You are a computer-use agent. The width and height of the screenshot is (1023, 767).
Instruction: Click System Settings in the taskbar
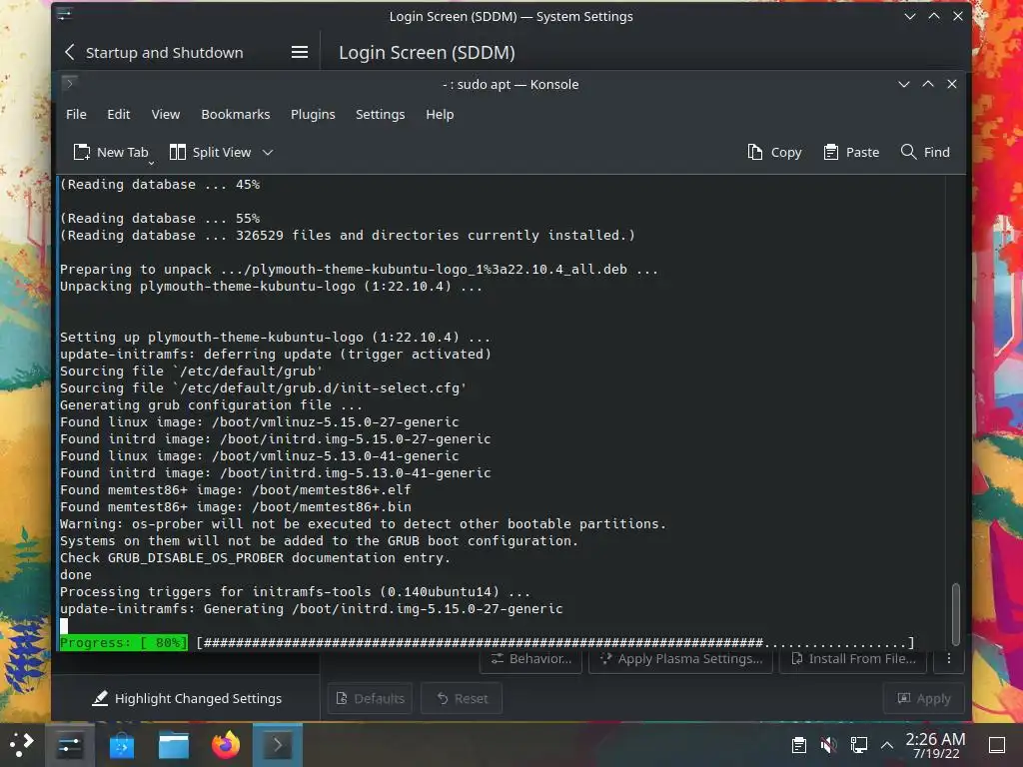coord(70,745)
